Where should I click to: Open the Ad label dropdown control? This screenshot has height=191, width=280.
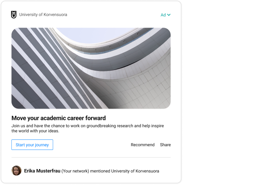pyautogui.click(x=166, y=15)
